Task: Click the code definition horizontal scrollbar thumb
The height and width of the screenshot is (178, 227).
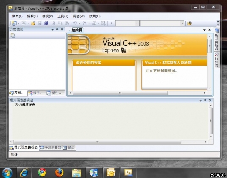Action: click(97, 142)
